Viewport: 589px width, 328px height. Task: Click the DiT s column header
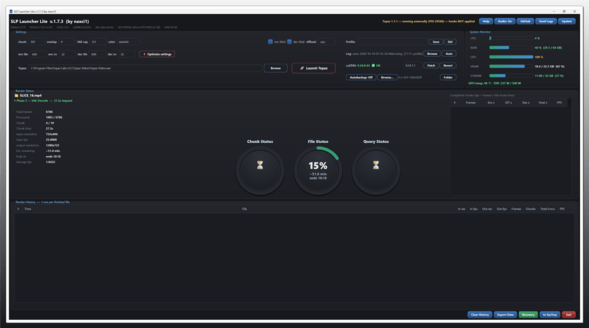tap(508, 103)
